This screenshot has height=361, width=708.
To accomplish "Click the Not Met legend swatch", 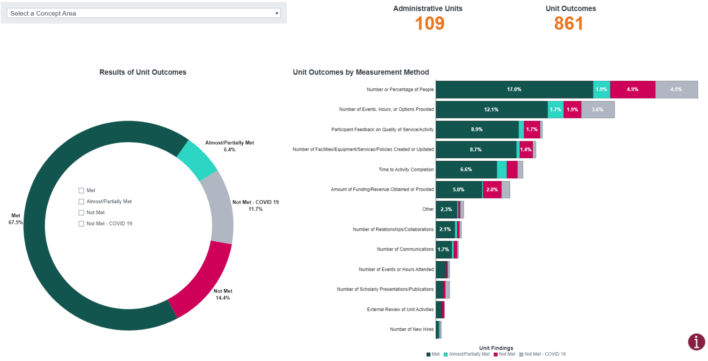I will pyautogui.click(x=496, y=354).
